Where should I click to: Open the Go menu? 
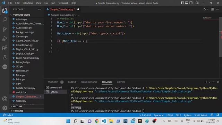pyautogui.click(x=46, y=3)
